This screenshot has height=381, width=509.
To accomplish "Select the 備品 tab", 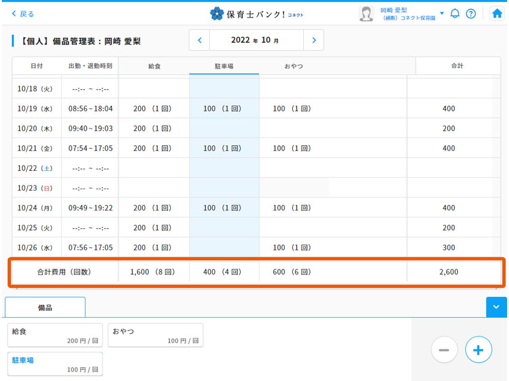I will click(45, 308).
